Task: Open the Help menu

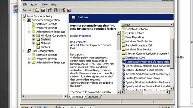Action: pos(54,4)
